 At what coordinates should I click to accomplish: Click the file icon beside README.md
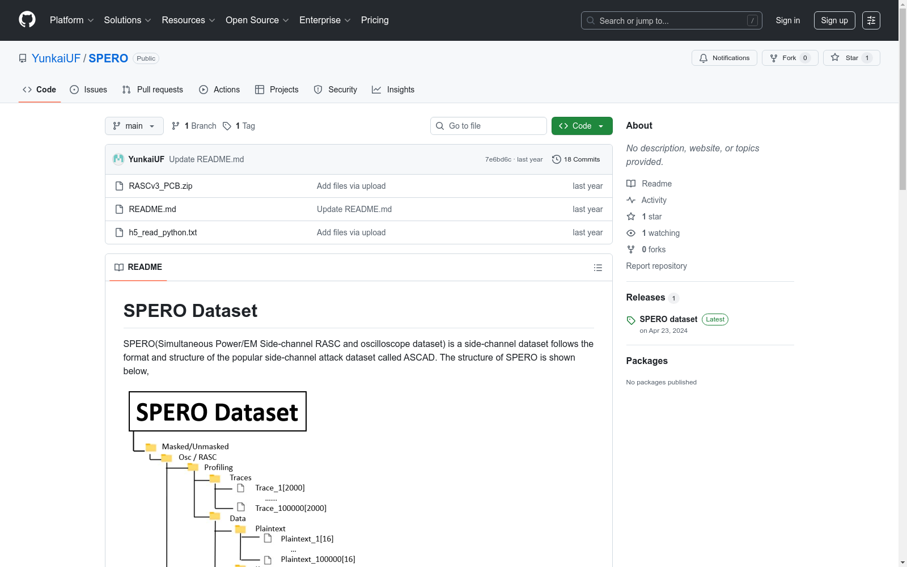(119, 209)
